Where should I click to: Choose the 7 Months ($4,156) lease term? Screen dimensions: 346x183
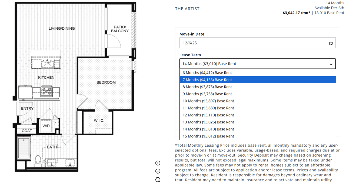pyautogui.click(x=207, y=80)
